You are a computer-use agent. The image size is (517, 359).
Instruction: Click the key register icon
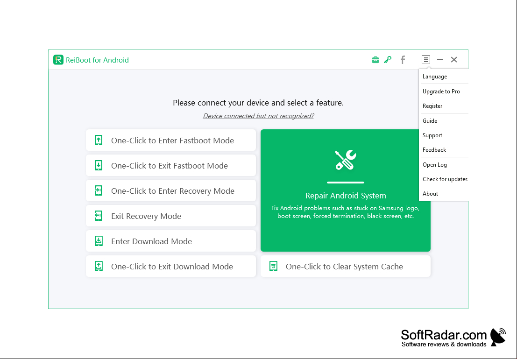click(388, 60)
